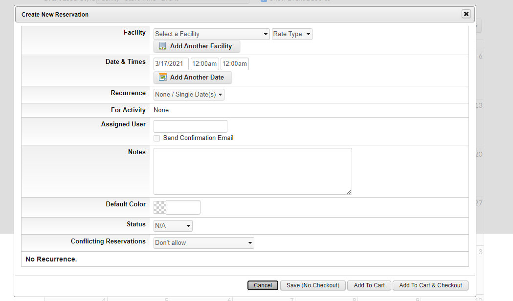513x301 pixels.
Task: Open the Conflicting Reservations dropdown
Action: point(204,243)
